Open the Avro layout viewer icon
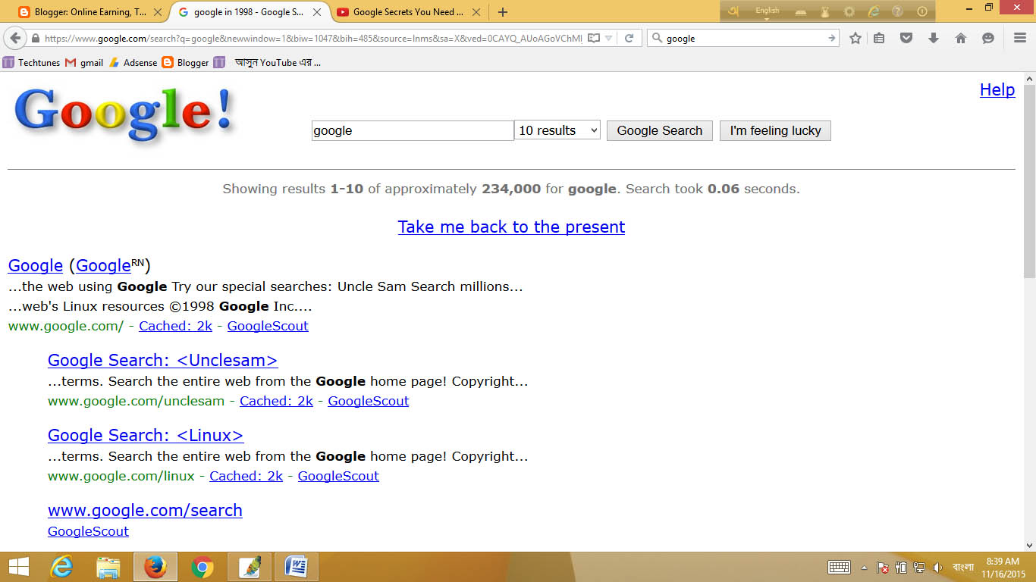Image resolution: width=1036 pixels, height=582 pixels. [801, 11]
